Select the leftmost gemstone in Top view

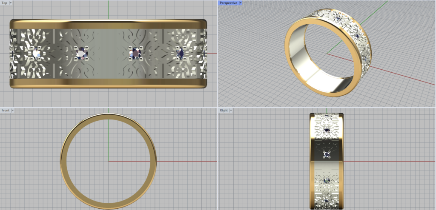pyautogui.click(x=37, y=54)
